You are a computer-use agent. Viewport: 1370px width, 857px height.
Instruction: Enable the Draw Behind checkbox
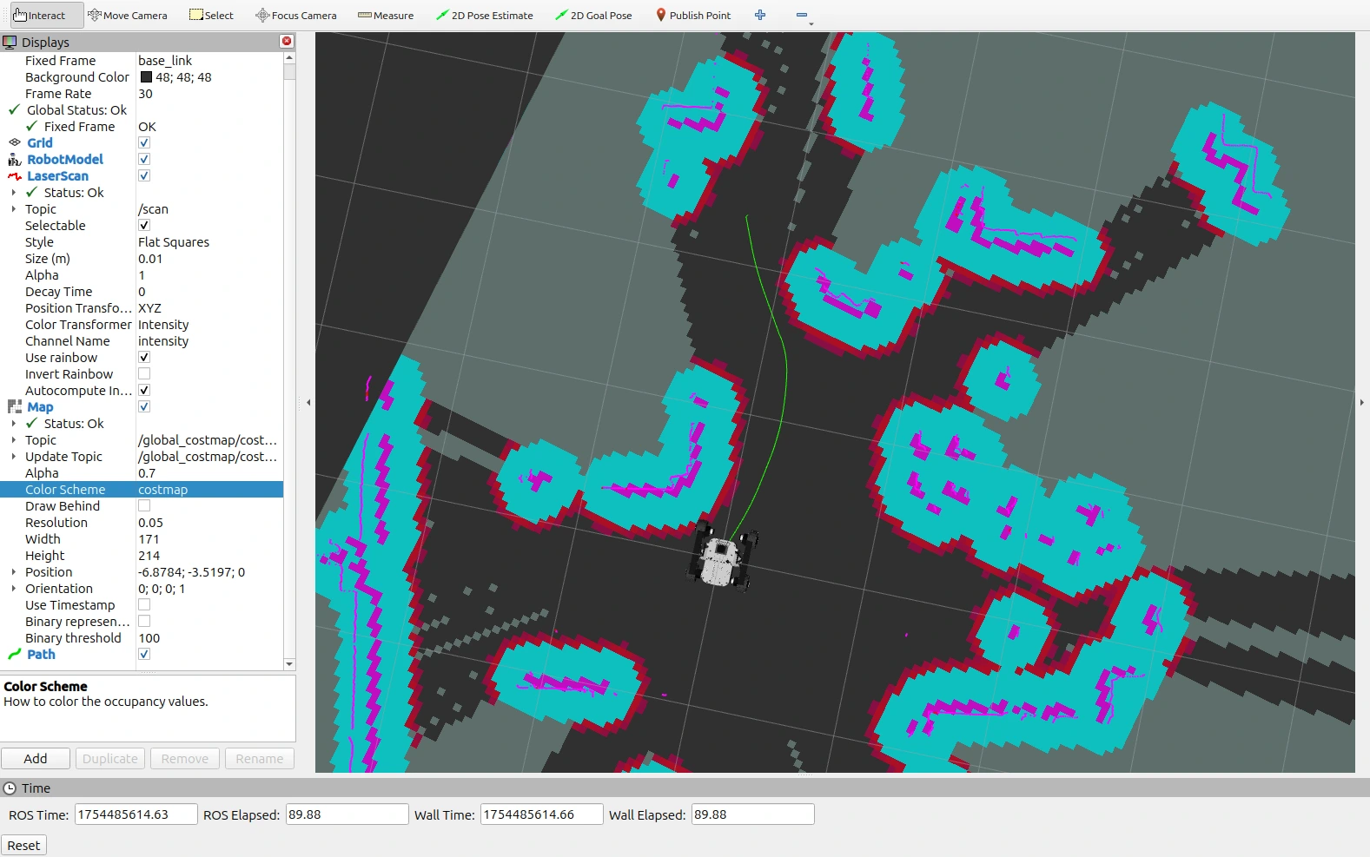[x=144, y=506]
